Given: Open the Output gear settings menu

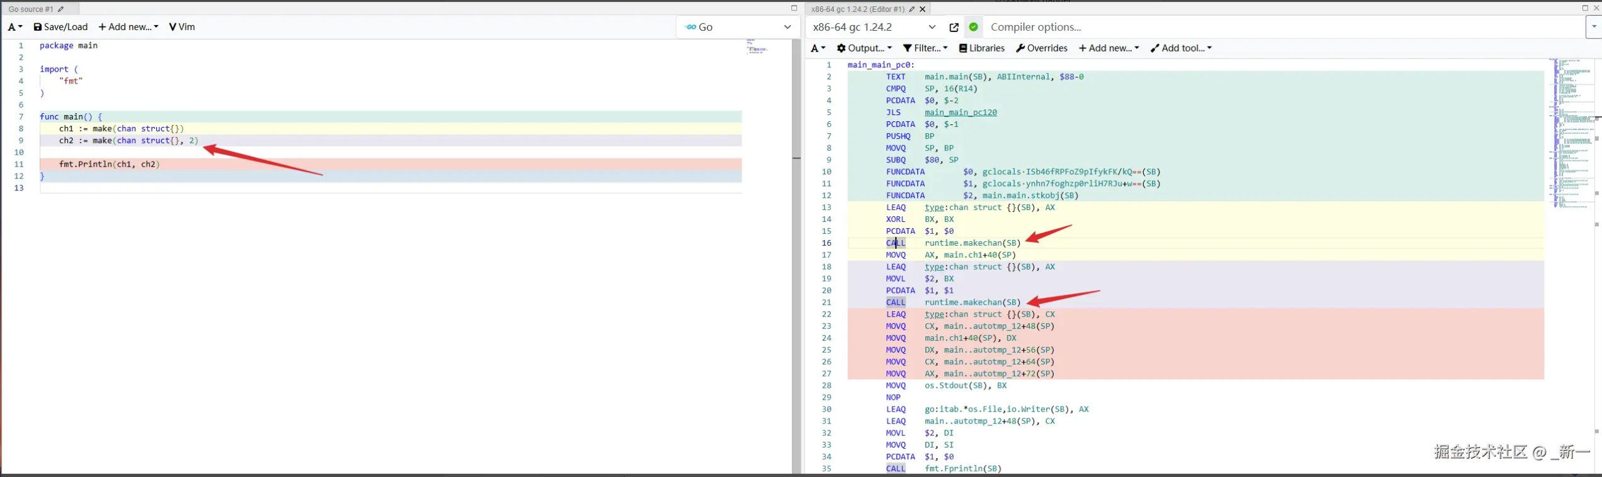Looking at the screenshot, I should coord(864,48).
